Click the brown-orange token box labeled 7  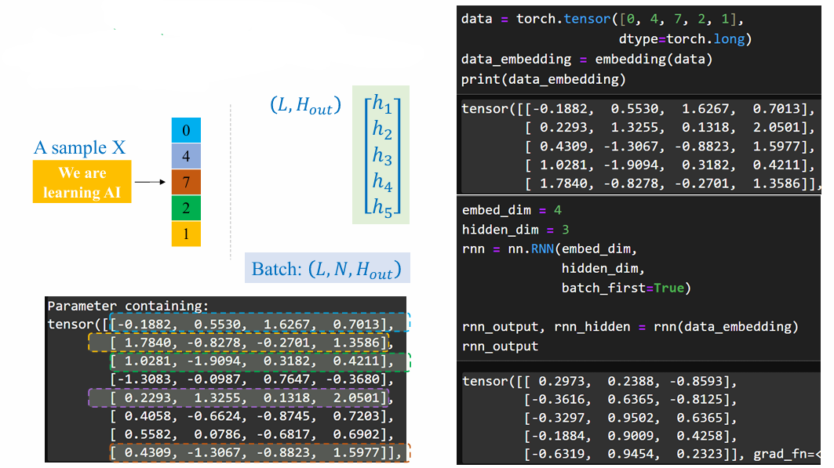pos(186,182)
